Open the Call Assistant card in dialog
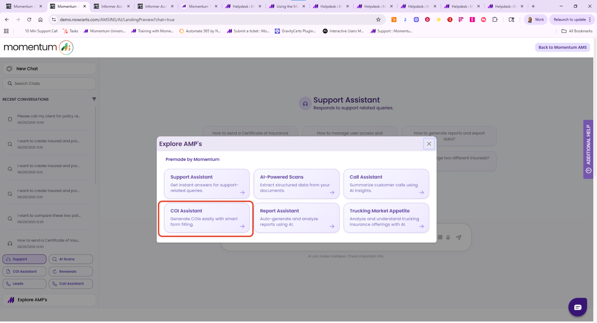The width and height of the screenshot is (597, 323). [386, 184]
